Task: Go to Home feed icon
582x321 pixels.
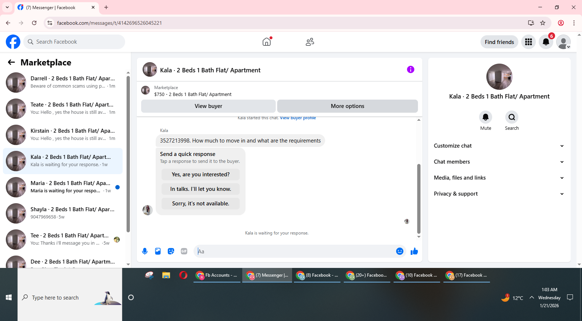Action: coord(267,42)
